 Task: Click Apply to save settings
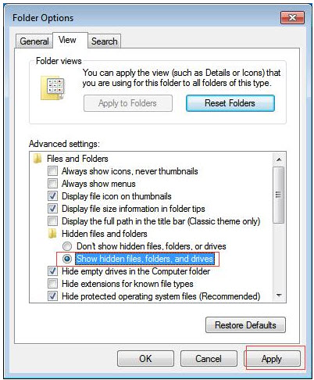[272, 359]
